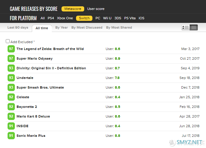206x148 pixels.
Task: Click release date Mar 3, 2017
Action: point(190,49)
